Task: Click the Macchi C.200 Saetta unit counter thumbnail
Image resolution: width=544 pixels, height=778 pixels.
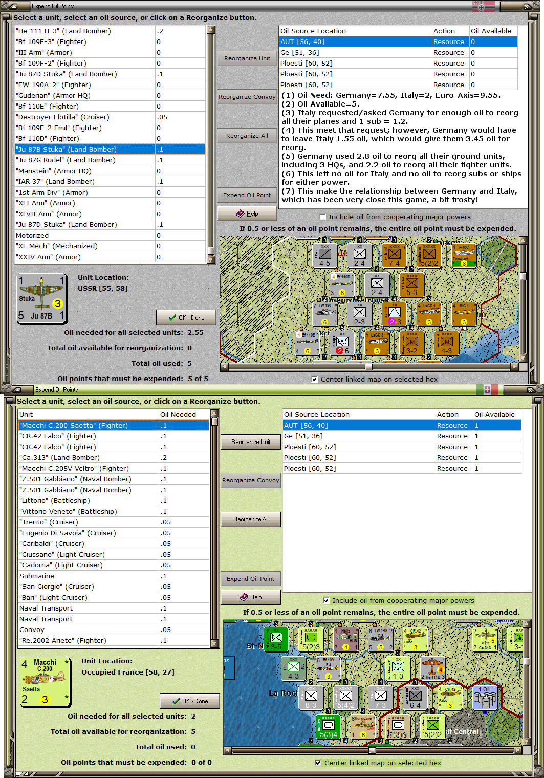Action: tap(45, 682)
